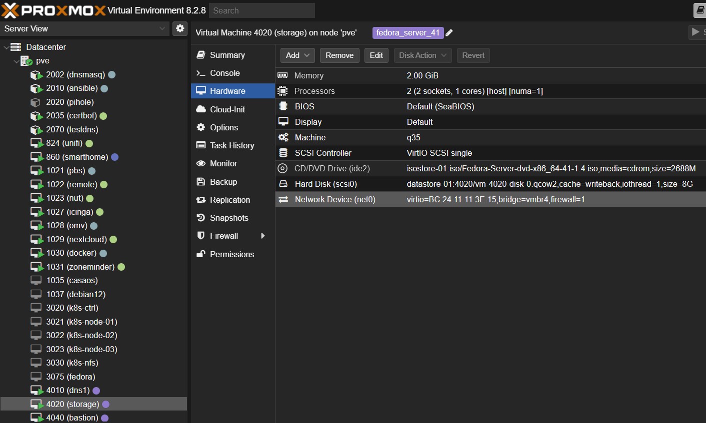Image resolution: width=706 pixels, height=423 pixels.
Task: Click the Proxmox logo
Action: pyautogui.click(x=53, y=10)
